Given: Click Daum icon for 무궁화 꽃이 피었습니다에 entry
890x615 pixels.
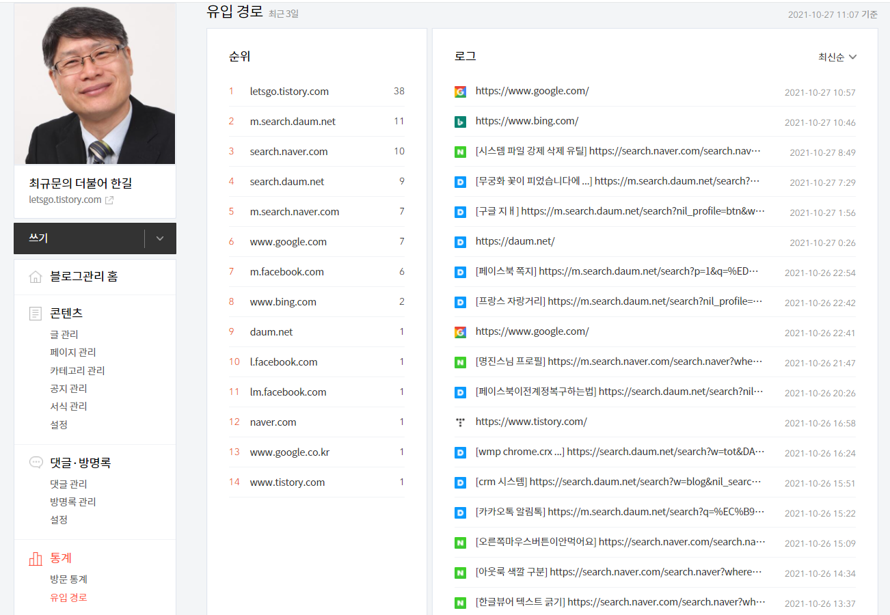Looking at the screenshot, I should click(x=460, y=182).
